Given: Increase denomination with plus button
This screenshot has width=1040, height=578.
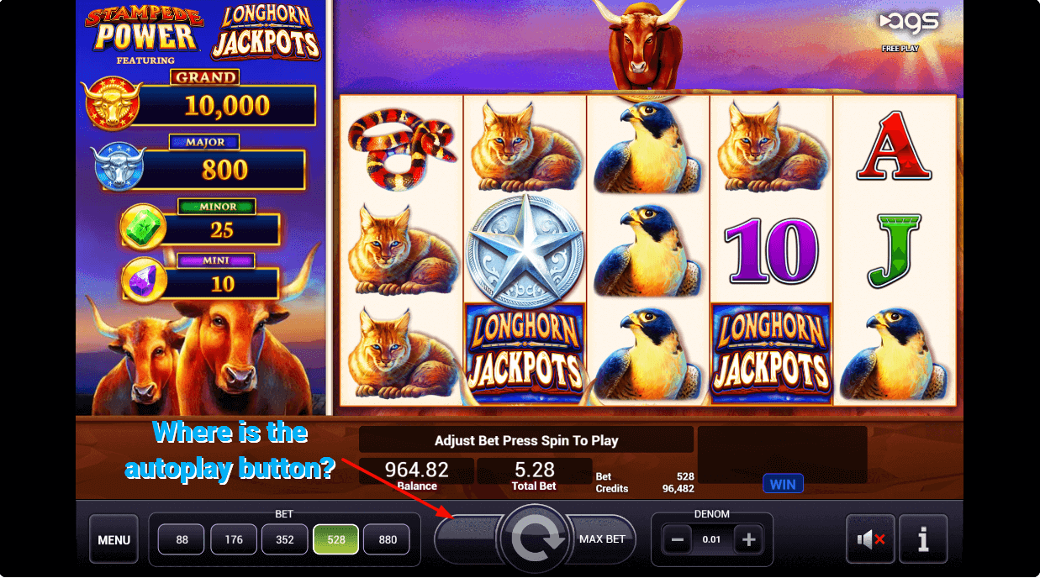Looking at the screenshot, I should tap(747, 539).
